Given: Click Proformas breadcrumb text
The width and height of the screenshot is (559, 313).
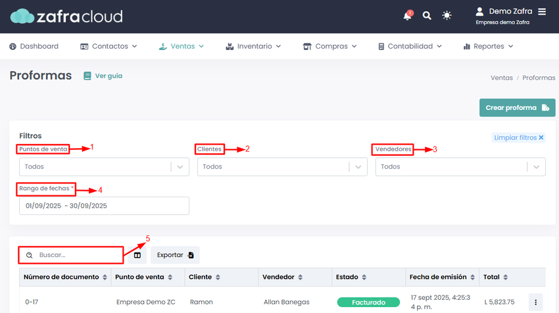Looking at the screenshot, I should (x=539, y=78).
